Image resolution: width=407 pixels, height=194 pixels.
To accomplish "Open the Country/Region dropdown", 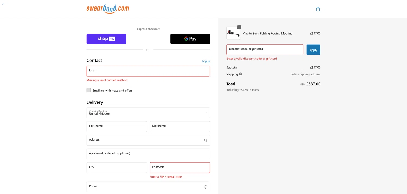I will (x=148, y=113).
